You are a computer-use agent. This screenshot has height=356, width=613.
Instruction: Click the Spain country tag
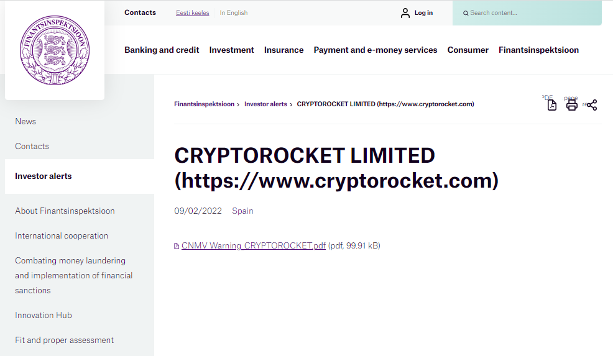point(242,211)
